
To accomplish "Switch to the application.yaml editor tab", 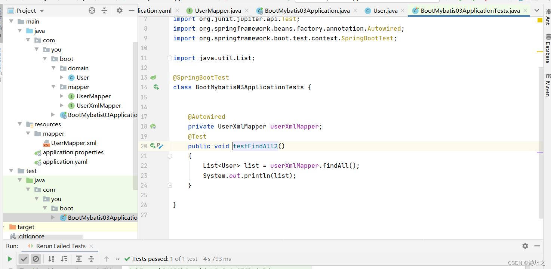I will [156, 10].
